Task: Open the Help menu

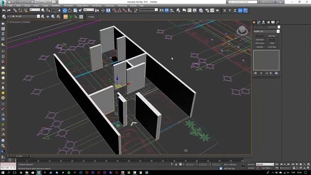Action: [141, 6]
